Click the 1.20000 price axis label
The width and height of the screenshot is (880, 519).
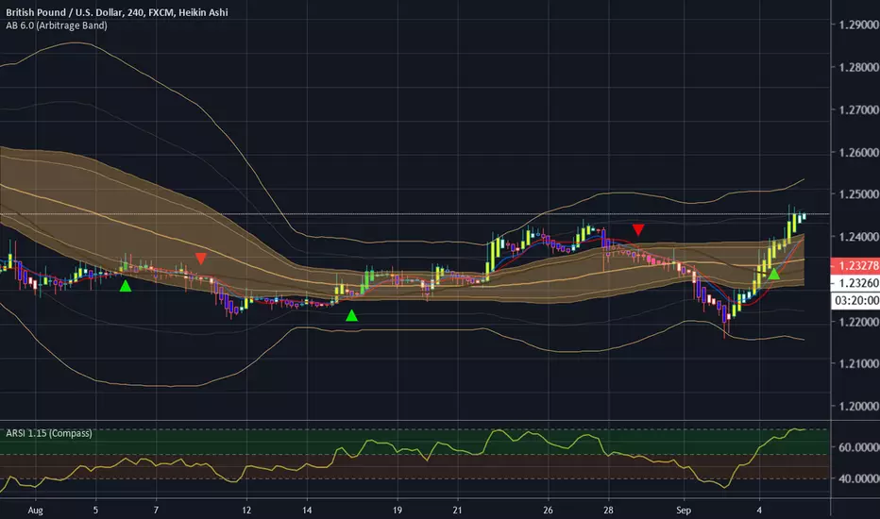(x=858, y=406)
